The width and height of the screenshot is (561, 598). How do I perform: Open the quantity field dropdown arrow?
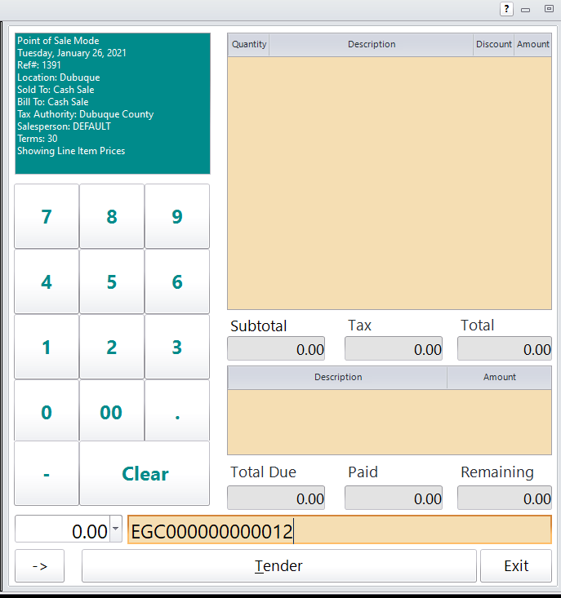(116, 529)
